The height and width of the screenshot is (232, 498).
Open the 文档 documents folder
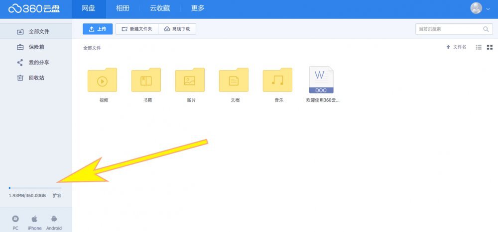(x=234, y=80)
